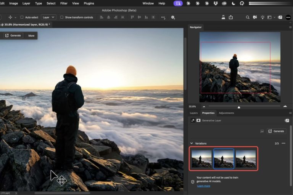This screenshot has height=195, width=293.
Task: Click the share export icon
Action: click(231, 17)
